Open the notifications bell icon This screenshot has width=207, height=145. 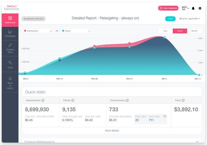[x=193, y=8]
